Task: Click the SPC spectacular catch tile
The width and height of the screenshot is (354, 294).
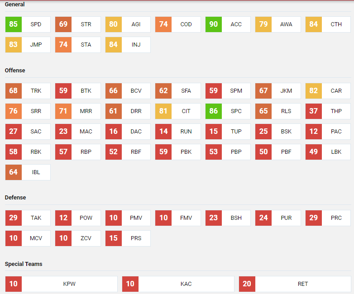Action: pyautogui.click(x=228, y=111)
